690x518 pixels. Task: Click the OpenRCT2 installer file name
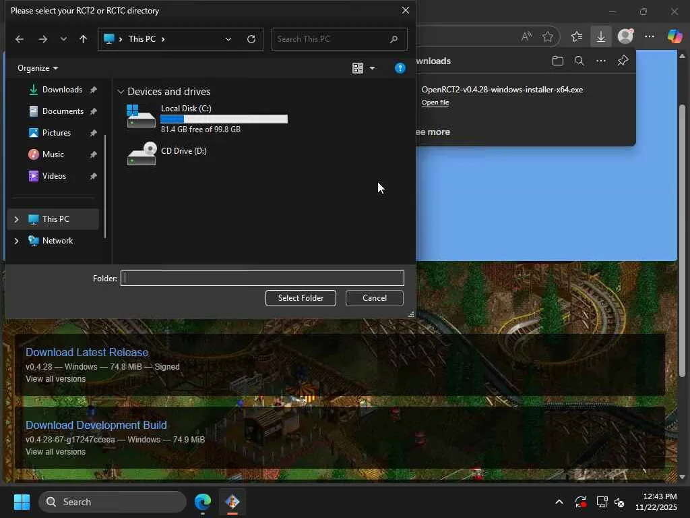[502, 90]
